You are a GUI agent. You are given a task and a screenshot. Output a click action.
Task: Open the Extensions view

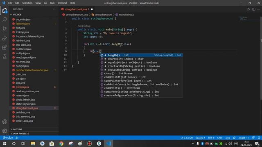[x=5, y=47]
